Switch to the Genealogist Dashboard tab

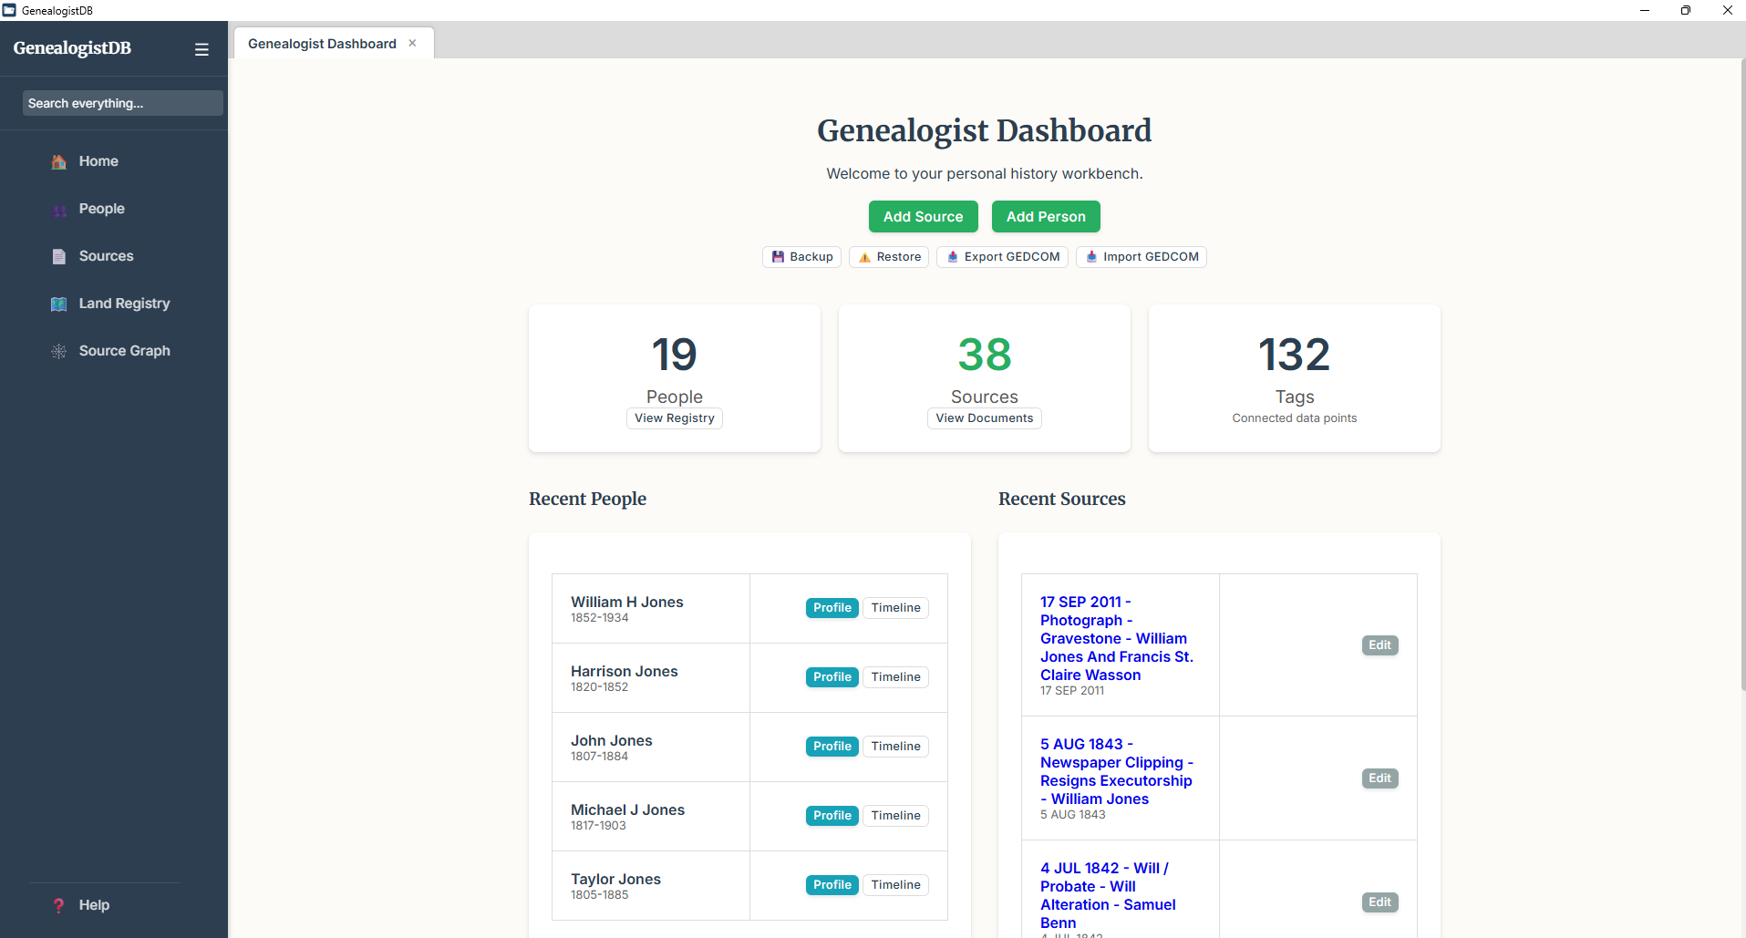tap(321, 43)
